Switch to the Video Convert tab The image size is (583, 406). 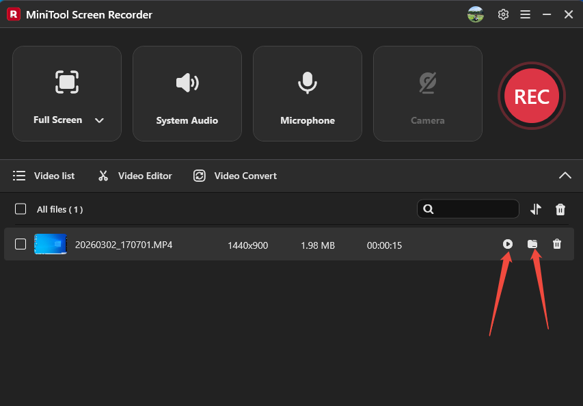point(234,176)
